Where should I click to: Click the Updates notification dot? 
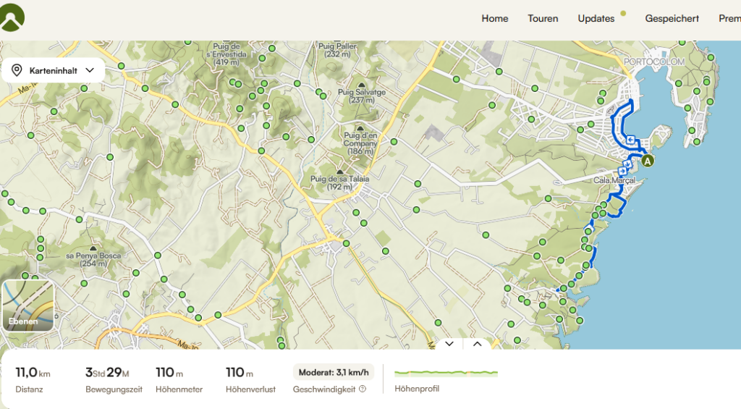(623, 13)
